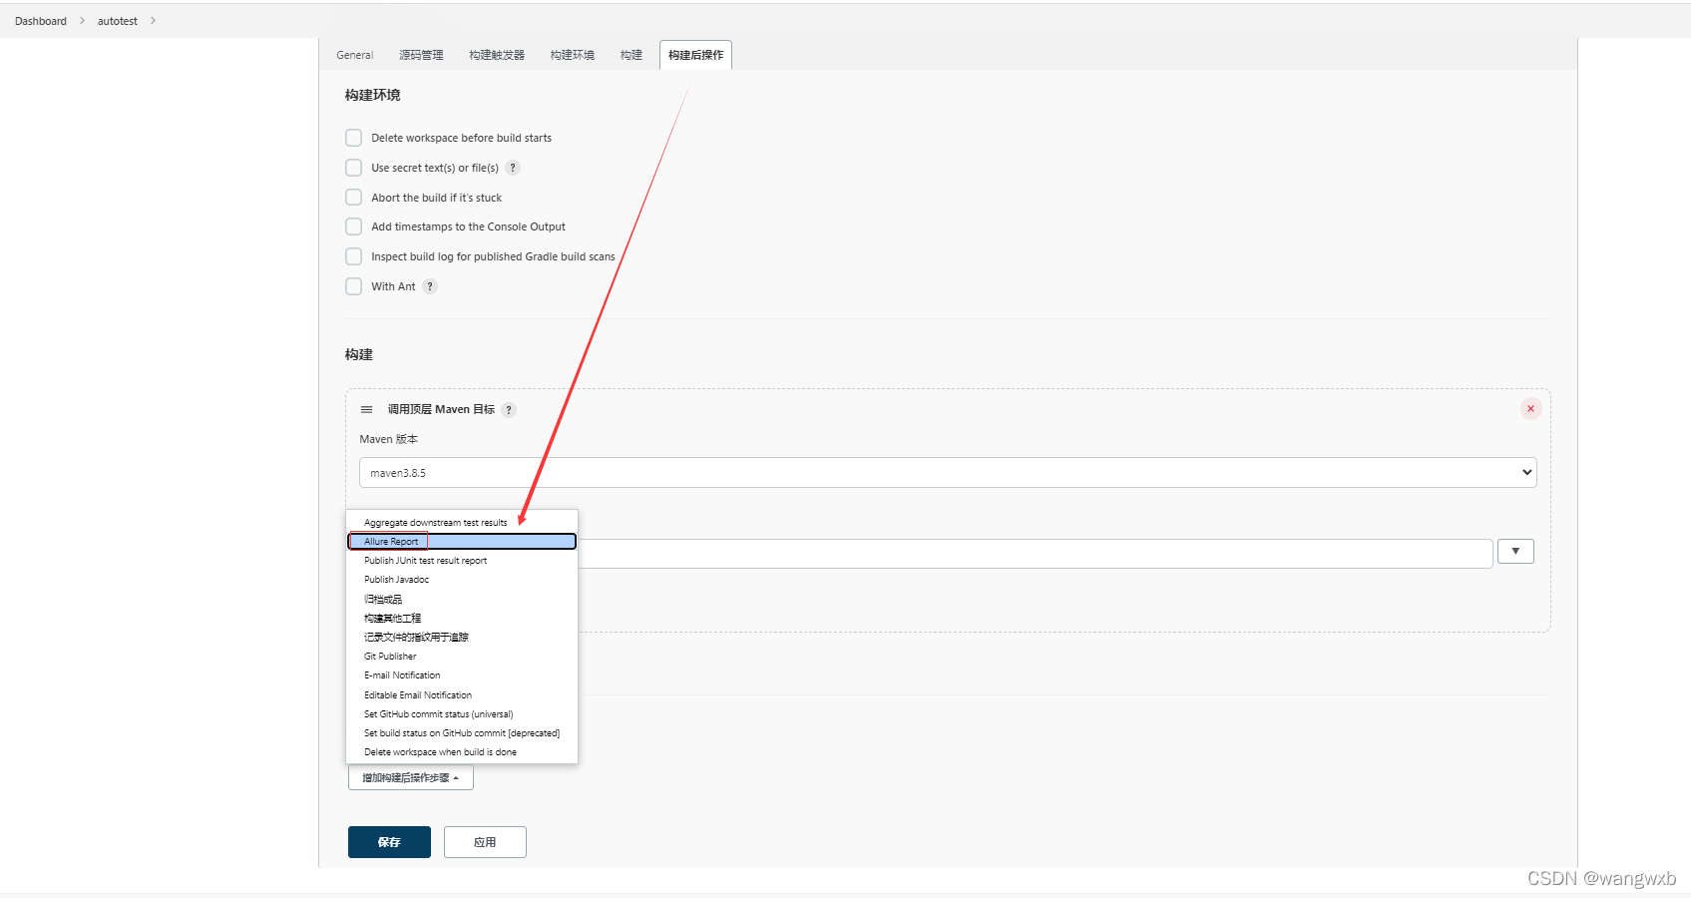Image resolution: width=1691 pixels, height=898 pixels.
Task: Select Publish JUnit test result report
Action: click(x=462, y=561)
